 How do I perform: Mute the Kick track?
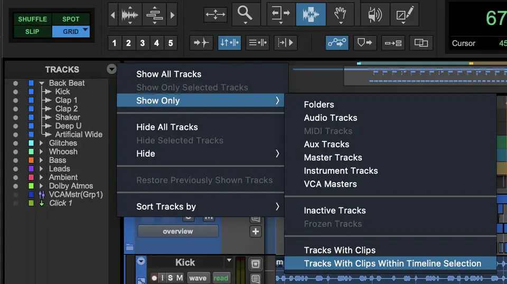click(180, 278)
